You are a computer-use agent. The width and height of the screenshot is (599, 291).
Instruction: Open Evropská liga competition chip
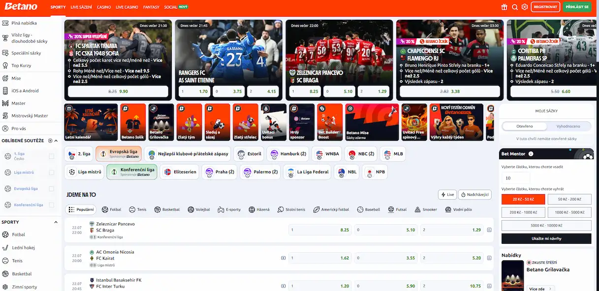tap(119, 154)
